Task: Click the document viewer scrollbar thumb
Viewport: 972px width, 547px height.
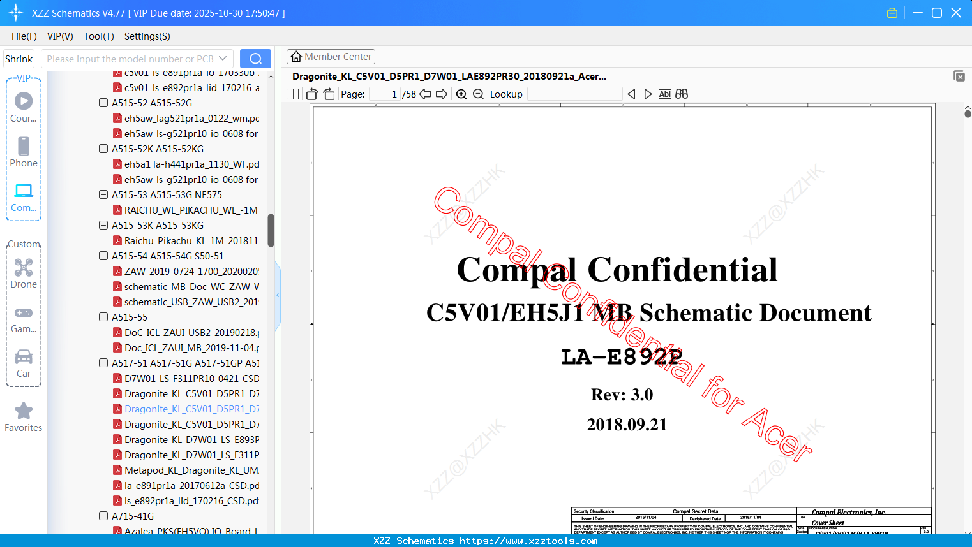Action: click(x=968, y=113)
